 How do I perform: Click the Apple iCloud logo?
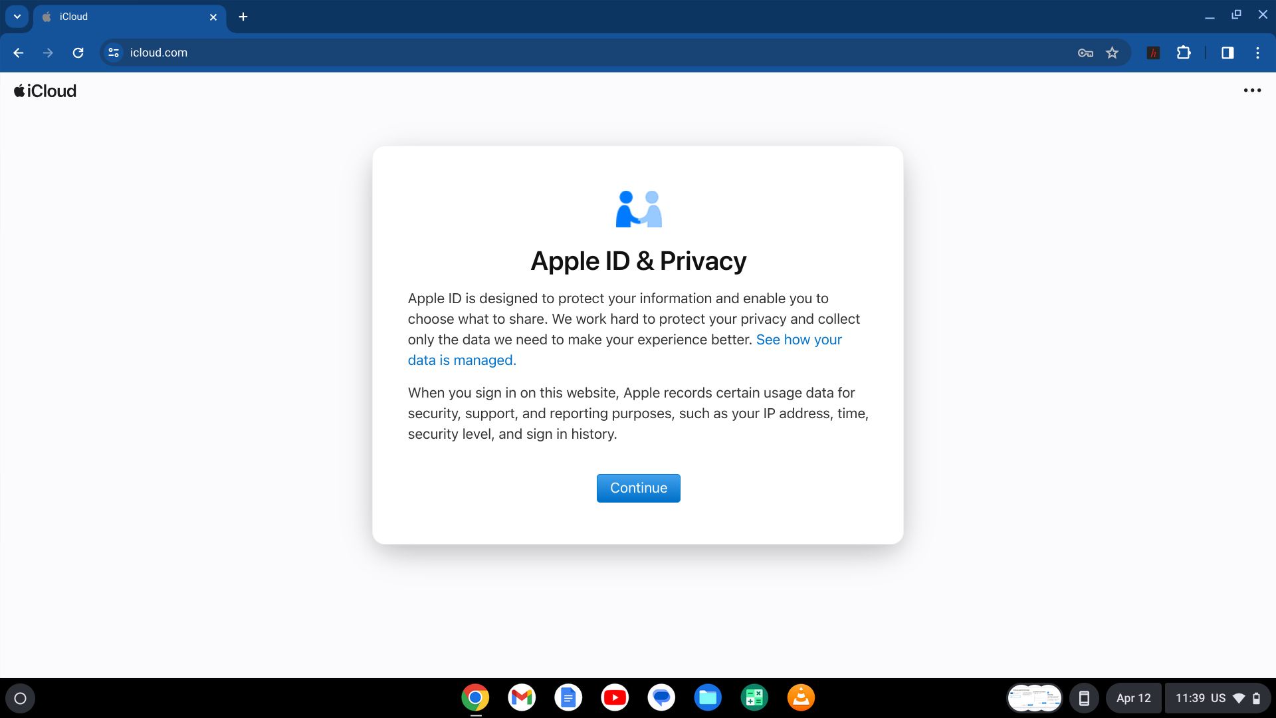pyautogui.click(x=44, y=90)
